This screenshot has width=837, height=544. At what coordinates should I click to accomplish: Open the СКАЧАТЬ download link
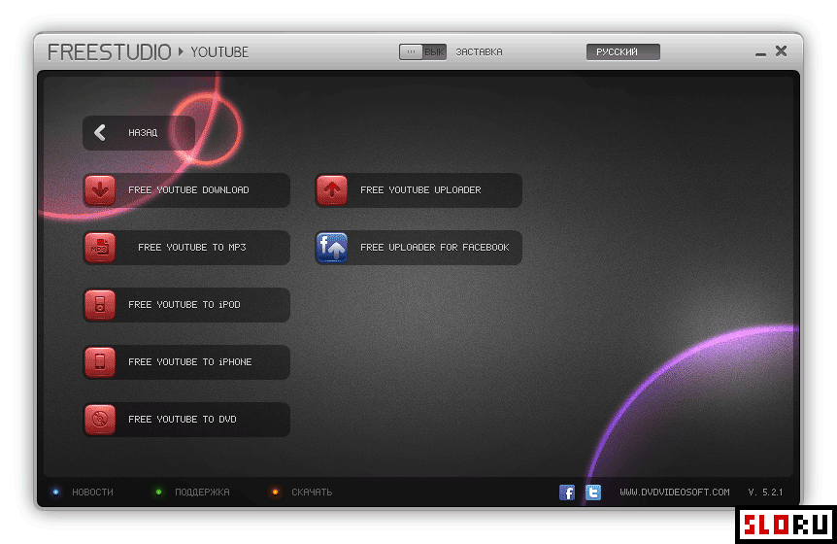tap(312, 493)
